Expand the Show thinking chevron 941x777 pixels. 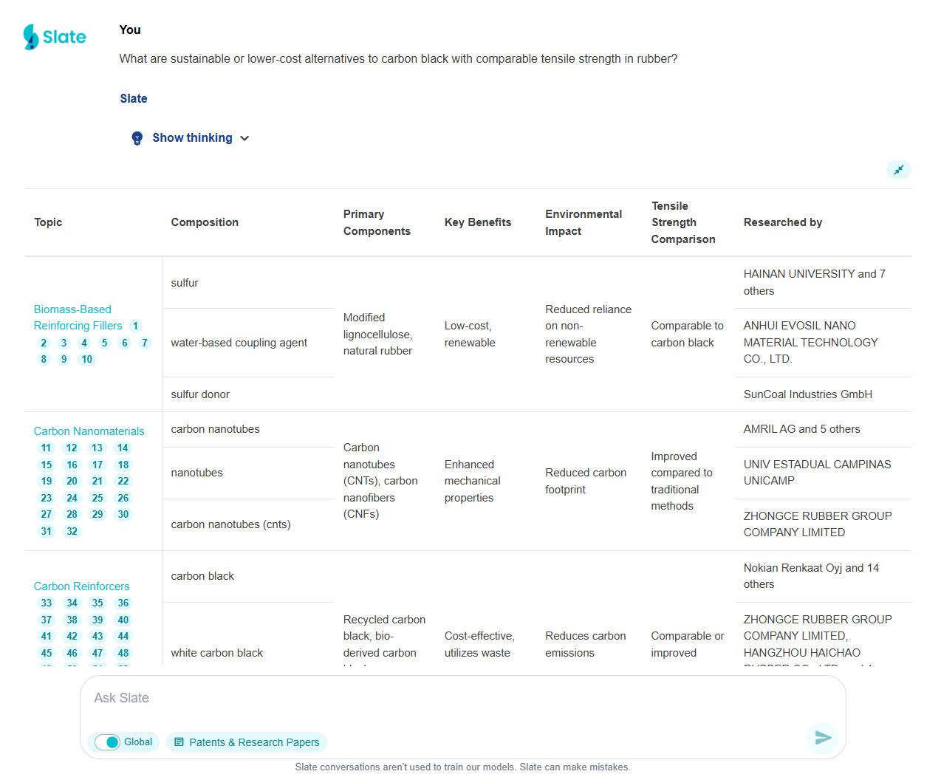pyautogui.click(x=244, y=138)
